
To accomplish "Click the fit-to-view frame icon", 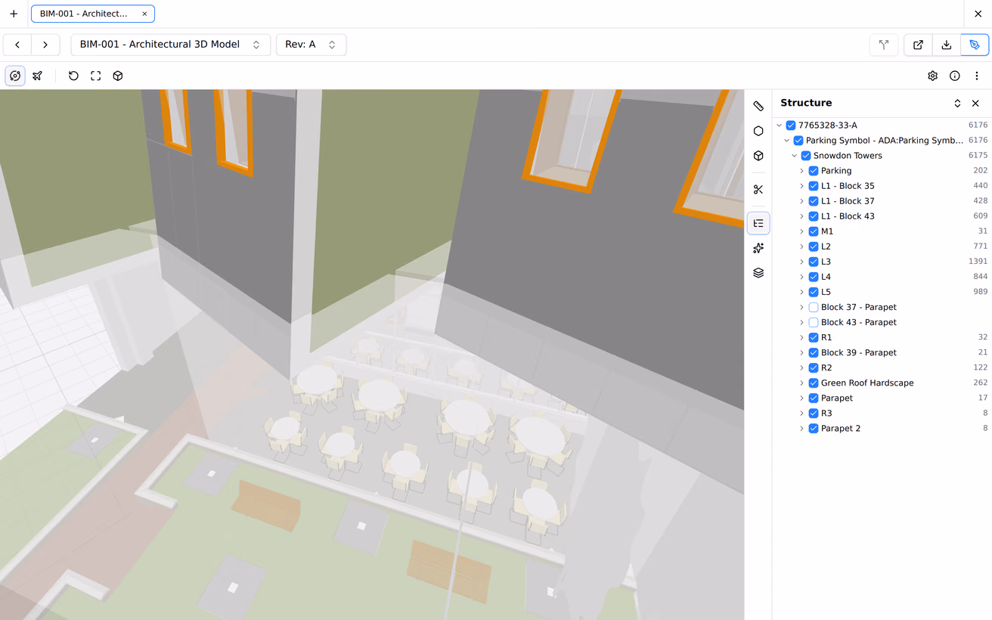I will pyautogui.click(x=96, y=76).
